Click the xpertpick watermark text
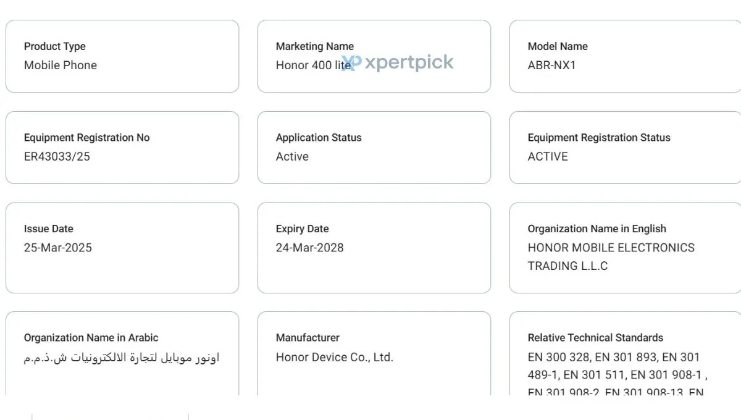The height and width of the screenshot is (420, 741). point(409,62)
